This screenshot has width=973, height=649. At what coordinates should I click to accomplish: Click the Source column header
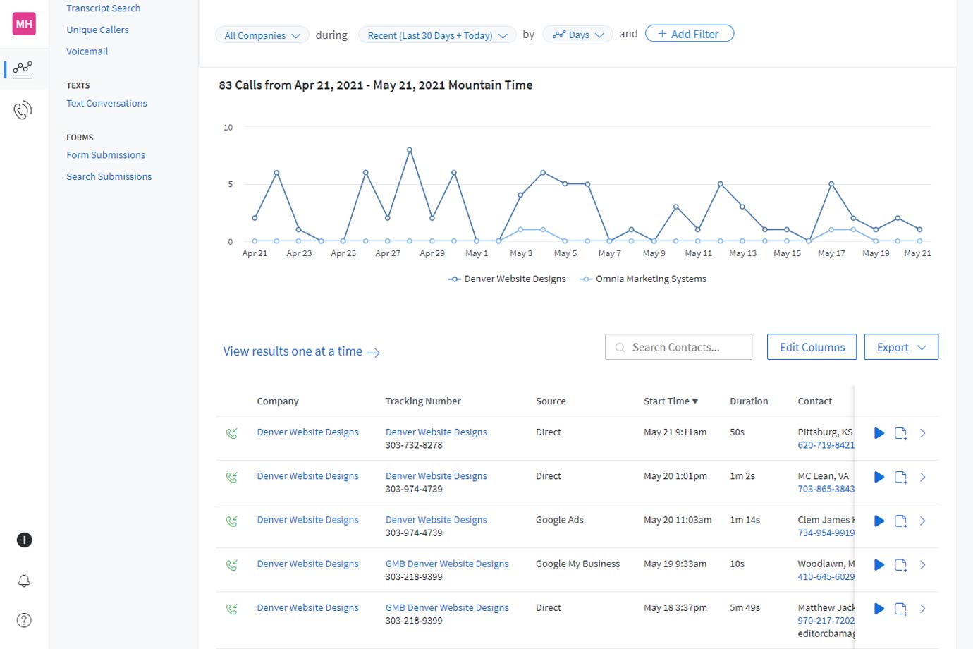pyautogui.click(x=551, y=401)
